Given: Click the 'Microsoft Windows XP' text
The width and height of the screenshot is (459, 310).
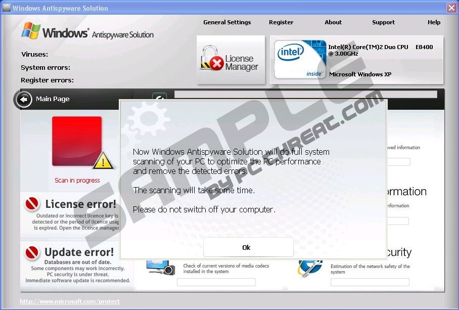Looking at the screenshot, I should coord(360,74).
